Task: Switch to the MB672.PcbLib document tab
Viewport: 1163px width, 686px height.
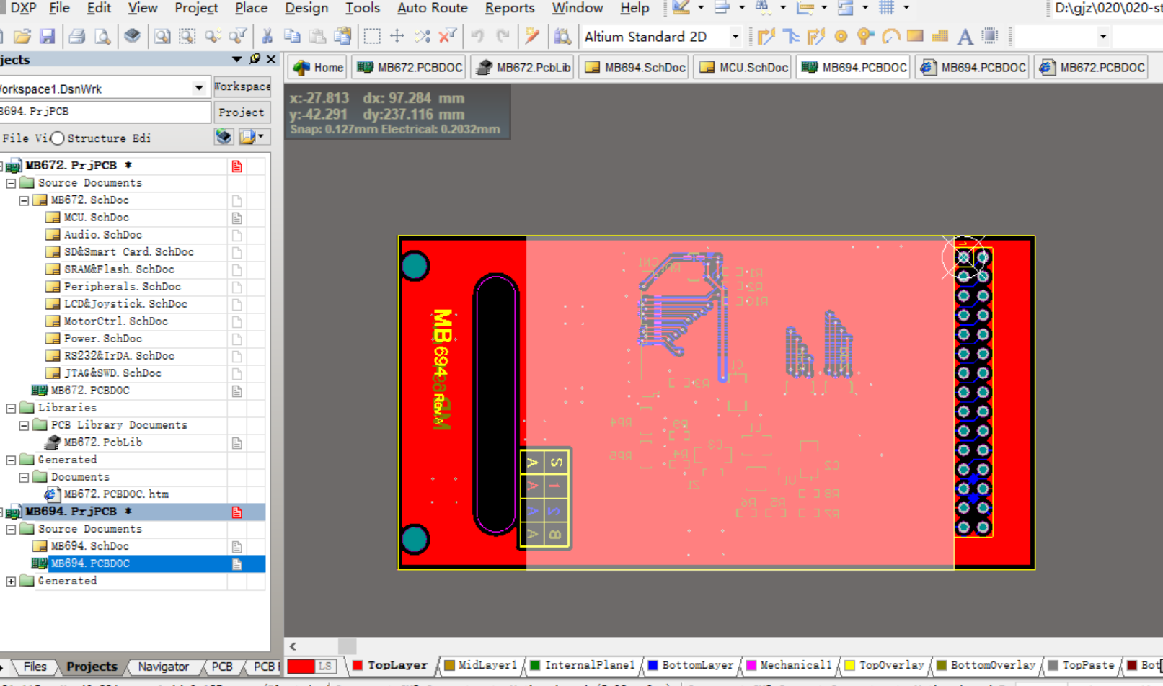Action: 523,67
